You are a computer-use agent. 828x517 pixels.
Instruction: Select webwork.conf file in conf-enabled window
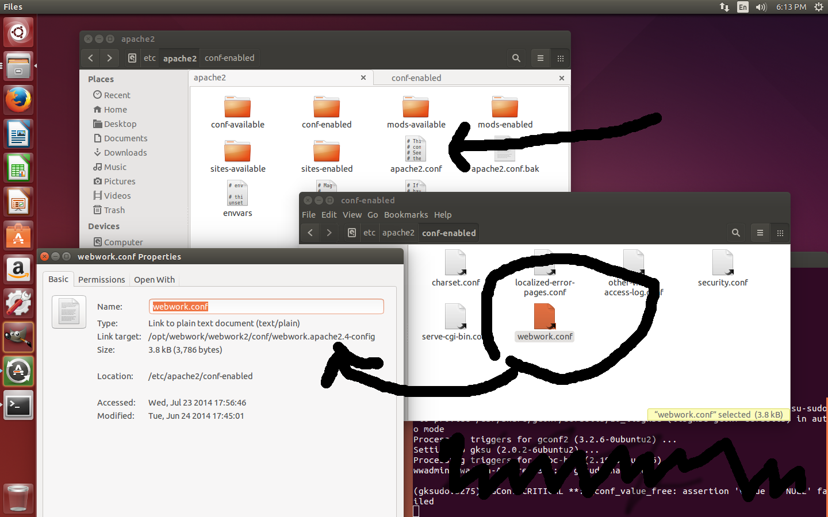(545, 322)
